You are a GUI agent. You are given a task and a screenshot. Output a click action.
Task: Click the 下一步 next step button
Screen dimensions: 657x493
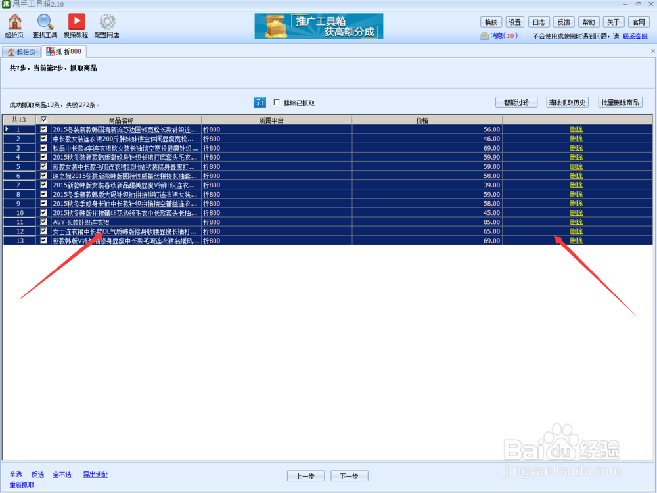[x=349, y=476]
